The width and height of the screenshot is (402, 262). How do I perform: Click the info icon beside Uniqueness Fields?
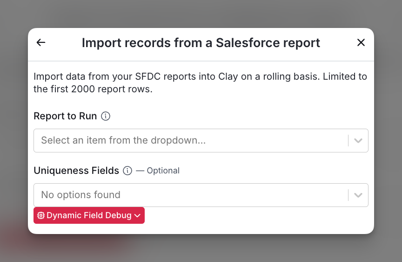pos(127,171)
